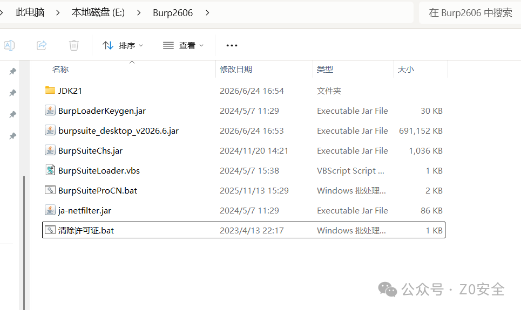Select the BurpSuiteLoader.vbs script icon
This screenshot has width=521, height=310.
point(50,170)
